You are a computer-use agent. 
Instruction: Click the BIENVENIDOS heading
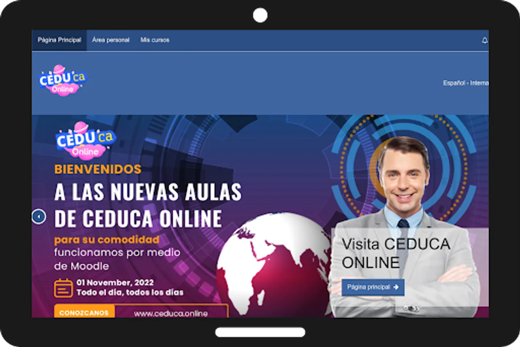tap(98, 169)
